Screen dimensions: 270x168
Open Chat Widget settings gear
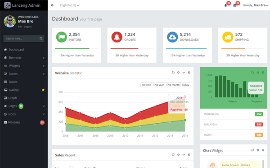[258, 150]
